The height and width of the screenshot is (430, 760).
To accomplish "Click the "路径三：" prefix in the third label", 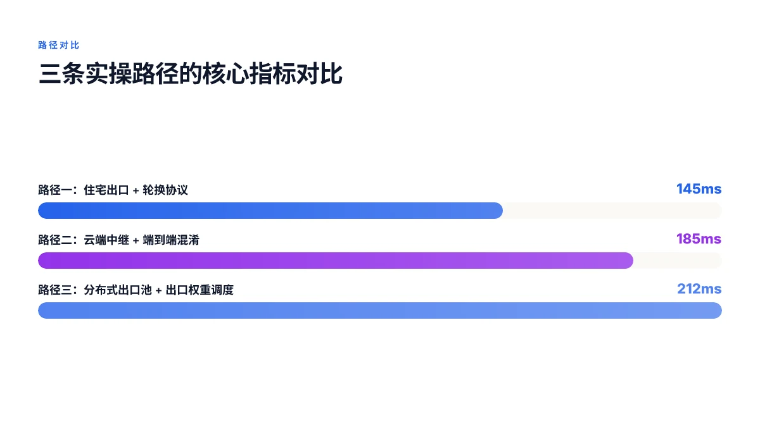I will coord(61,290).
